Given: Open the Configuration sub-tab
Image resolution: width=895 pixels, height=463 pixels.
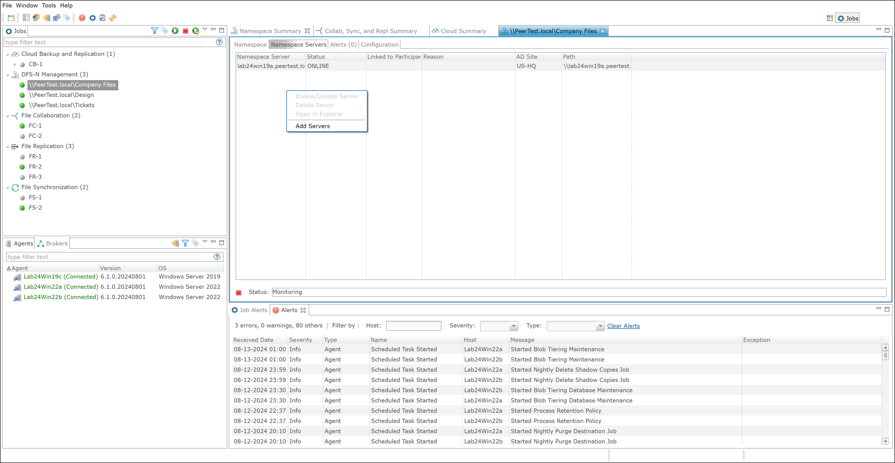Looking at the screenshot, I should tap(380, 45).
